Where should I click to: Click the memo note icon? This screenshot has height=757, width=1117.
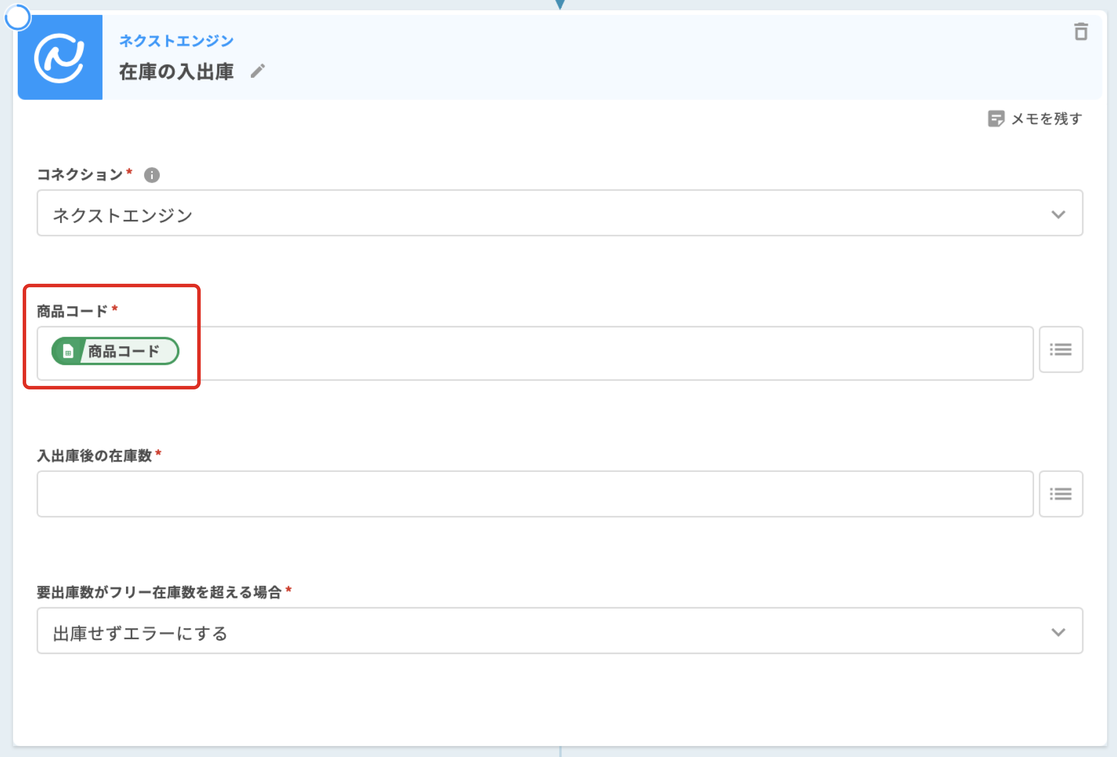click(x=995, y=118)
